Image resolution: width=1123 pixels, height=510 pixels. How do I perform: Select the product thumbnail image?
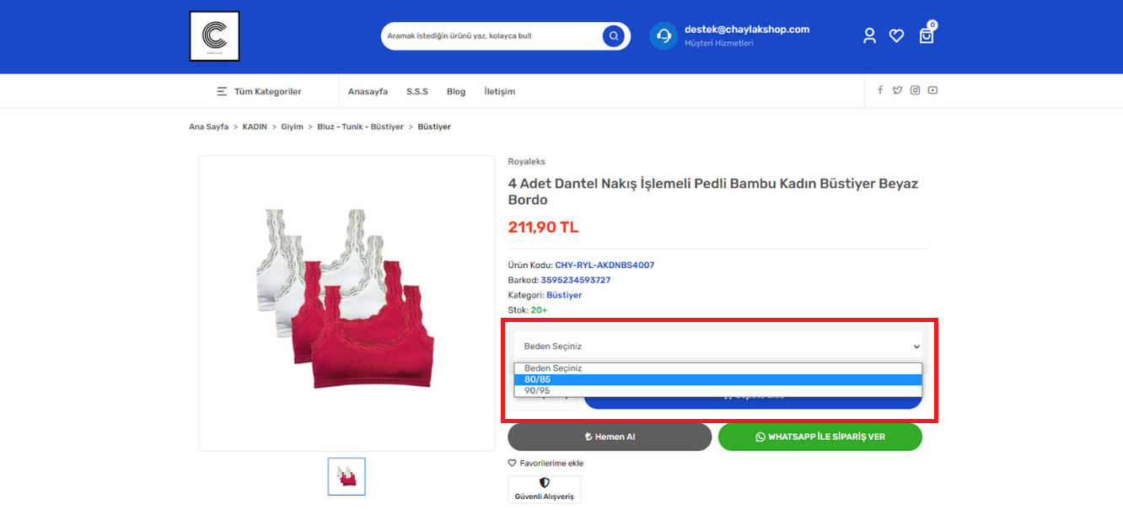click(347, 476)
